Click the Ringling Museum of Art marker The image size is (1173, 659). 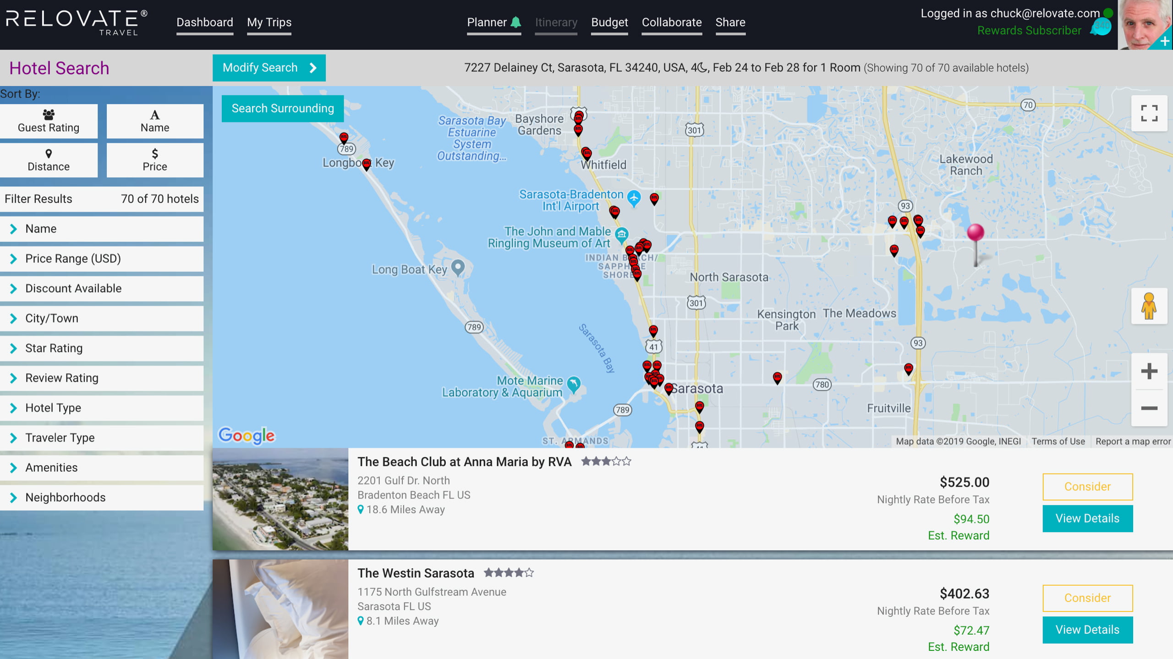pyautogui.click(x=621, y=235)
